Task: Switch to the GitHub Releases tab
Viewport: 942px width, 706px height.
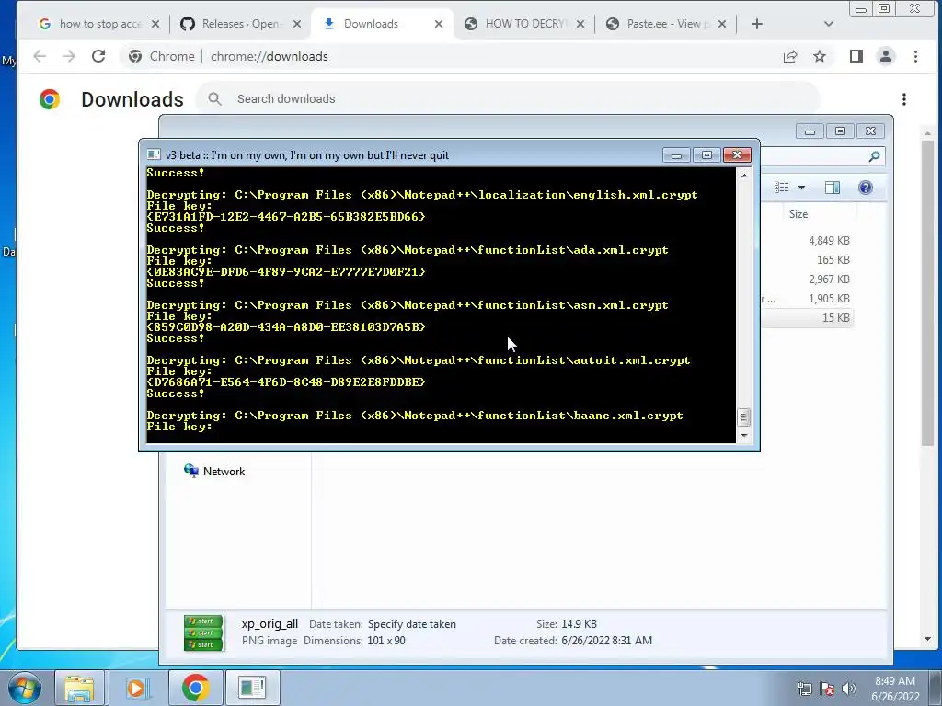Action: click(240, 24)
